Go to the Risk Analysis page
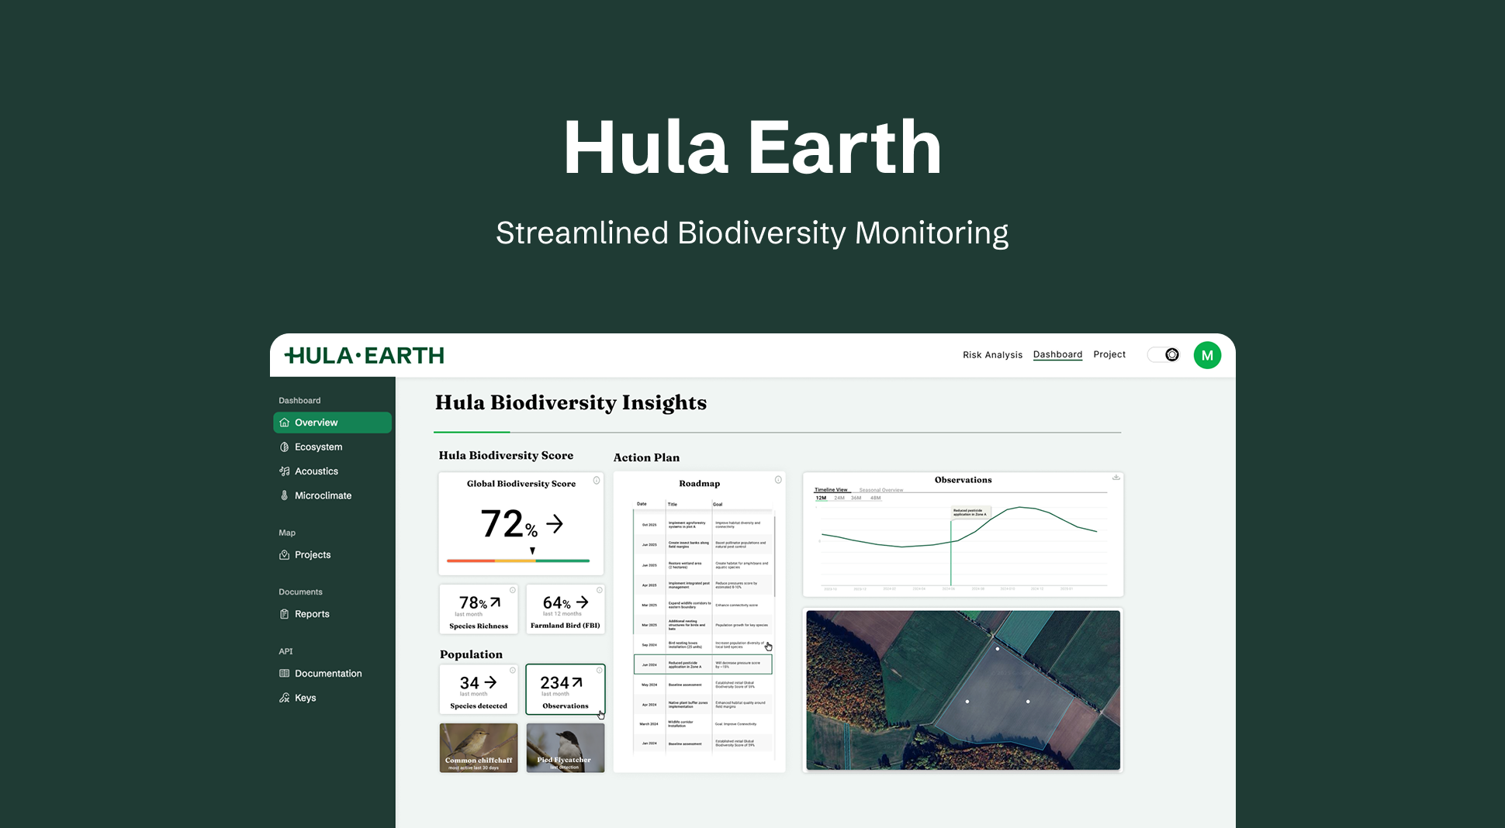 [992, 355]
